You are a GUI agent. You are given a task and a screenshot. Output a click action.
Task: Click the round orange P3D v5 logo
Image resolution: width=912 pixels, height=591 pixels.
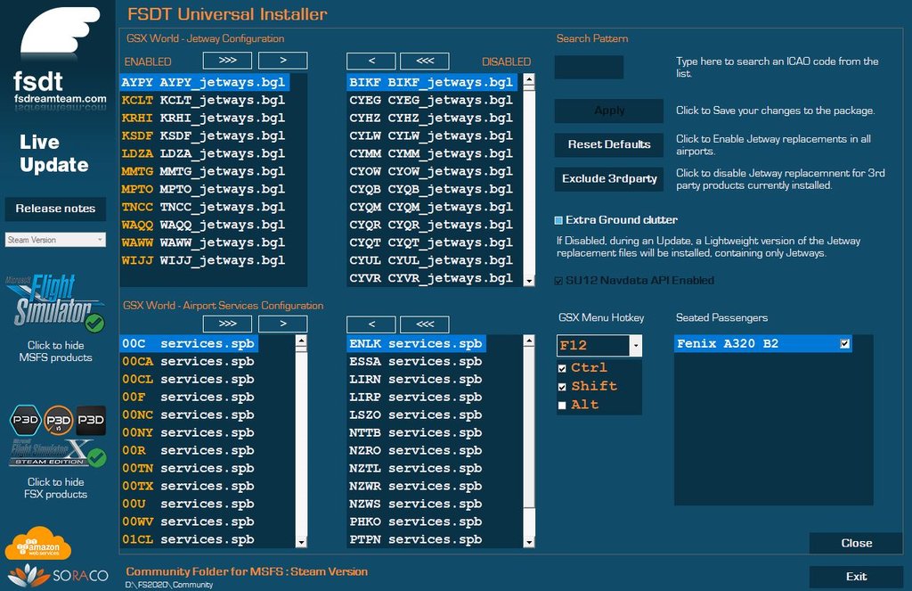coord(58,420)
